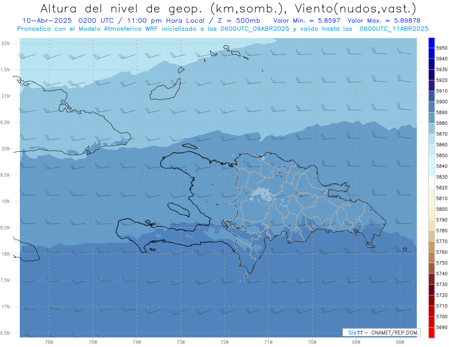Select valid-until time '0600UTC_11ABR2025'

pos(394,29)
